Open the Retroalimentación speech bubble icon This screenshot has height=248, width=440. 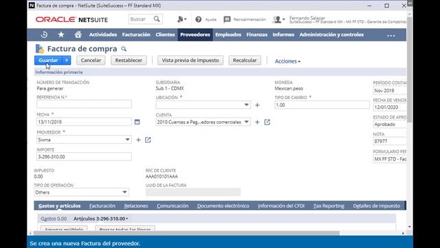click(x=227, y=19)
